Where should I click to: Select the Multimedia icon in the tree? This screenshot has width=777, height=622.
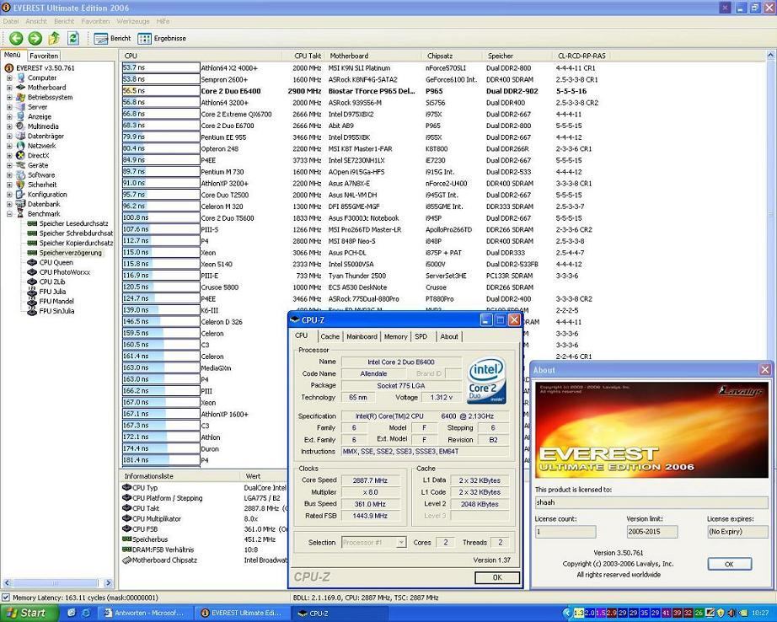click(20, 126)
